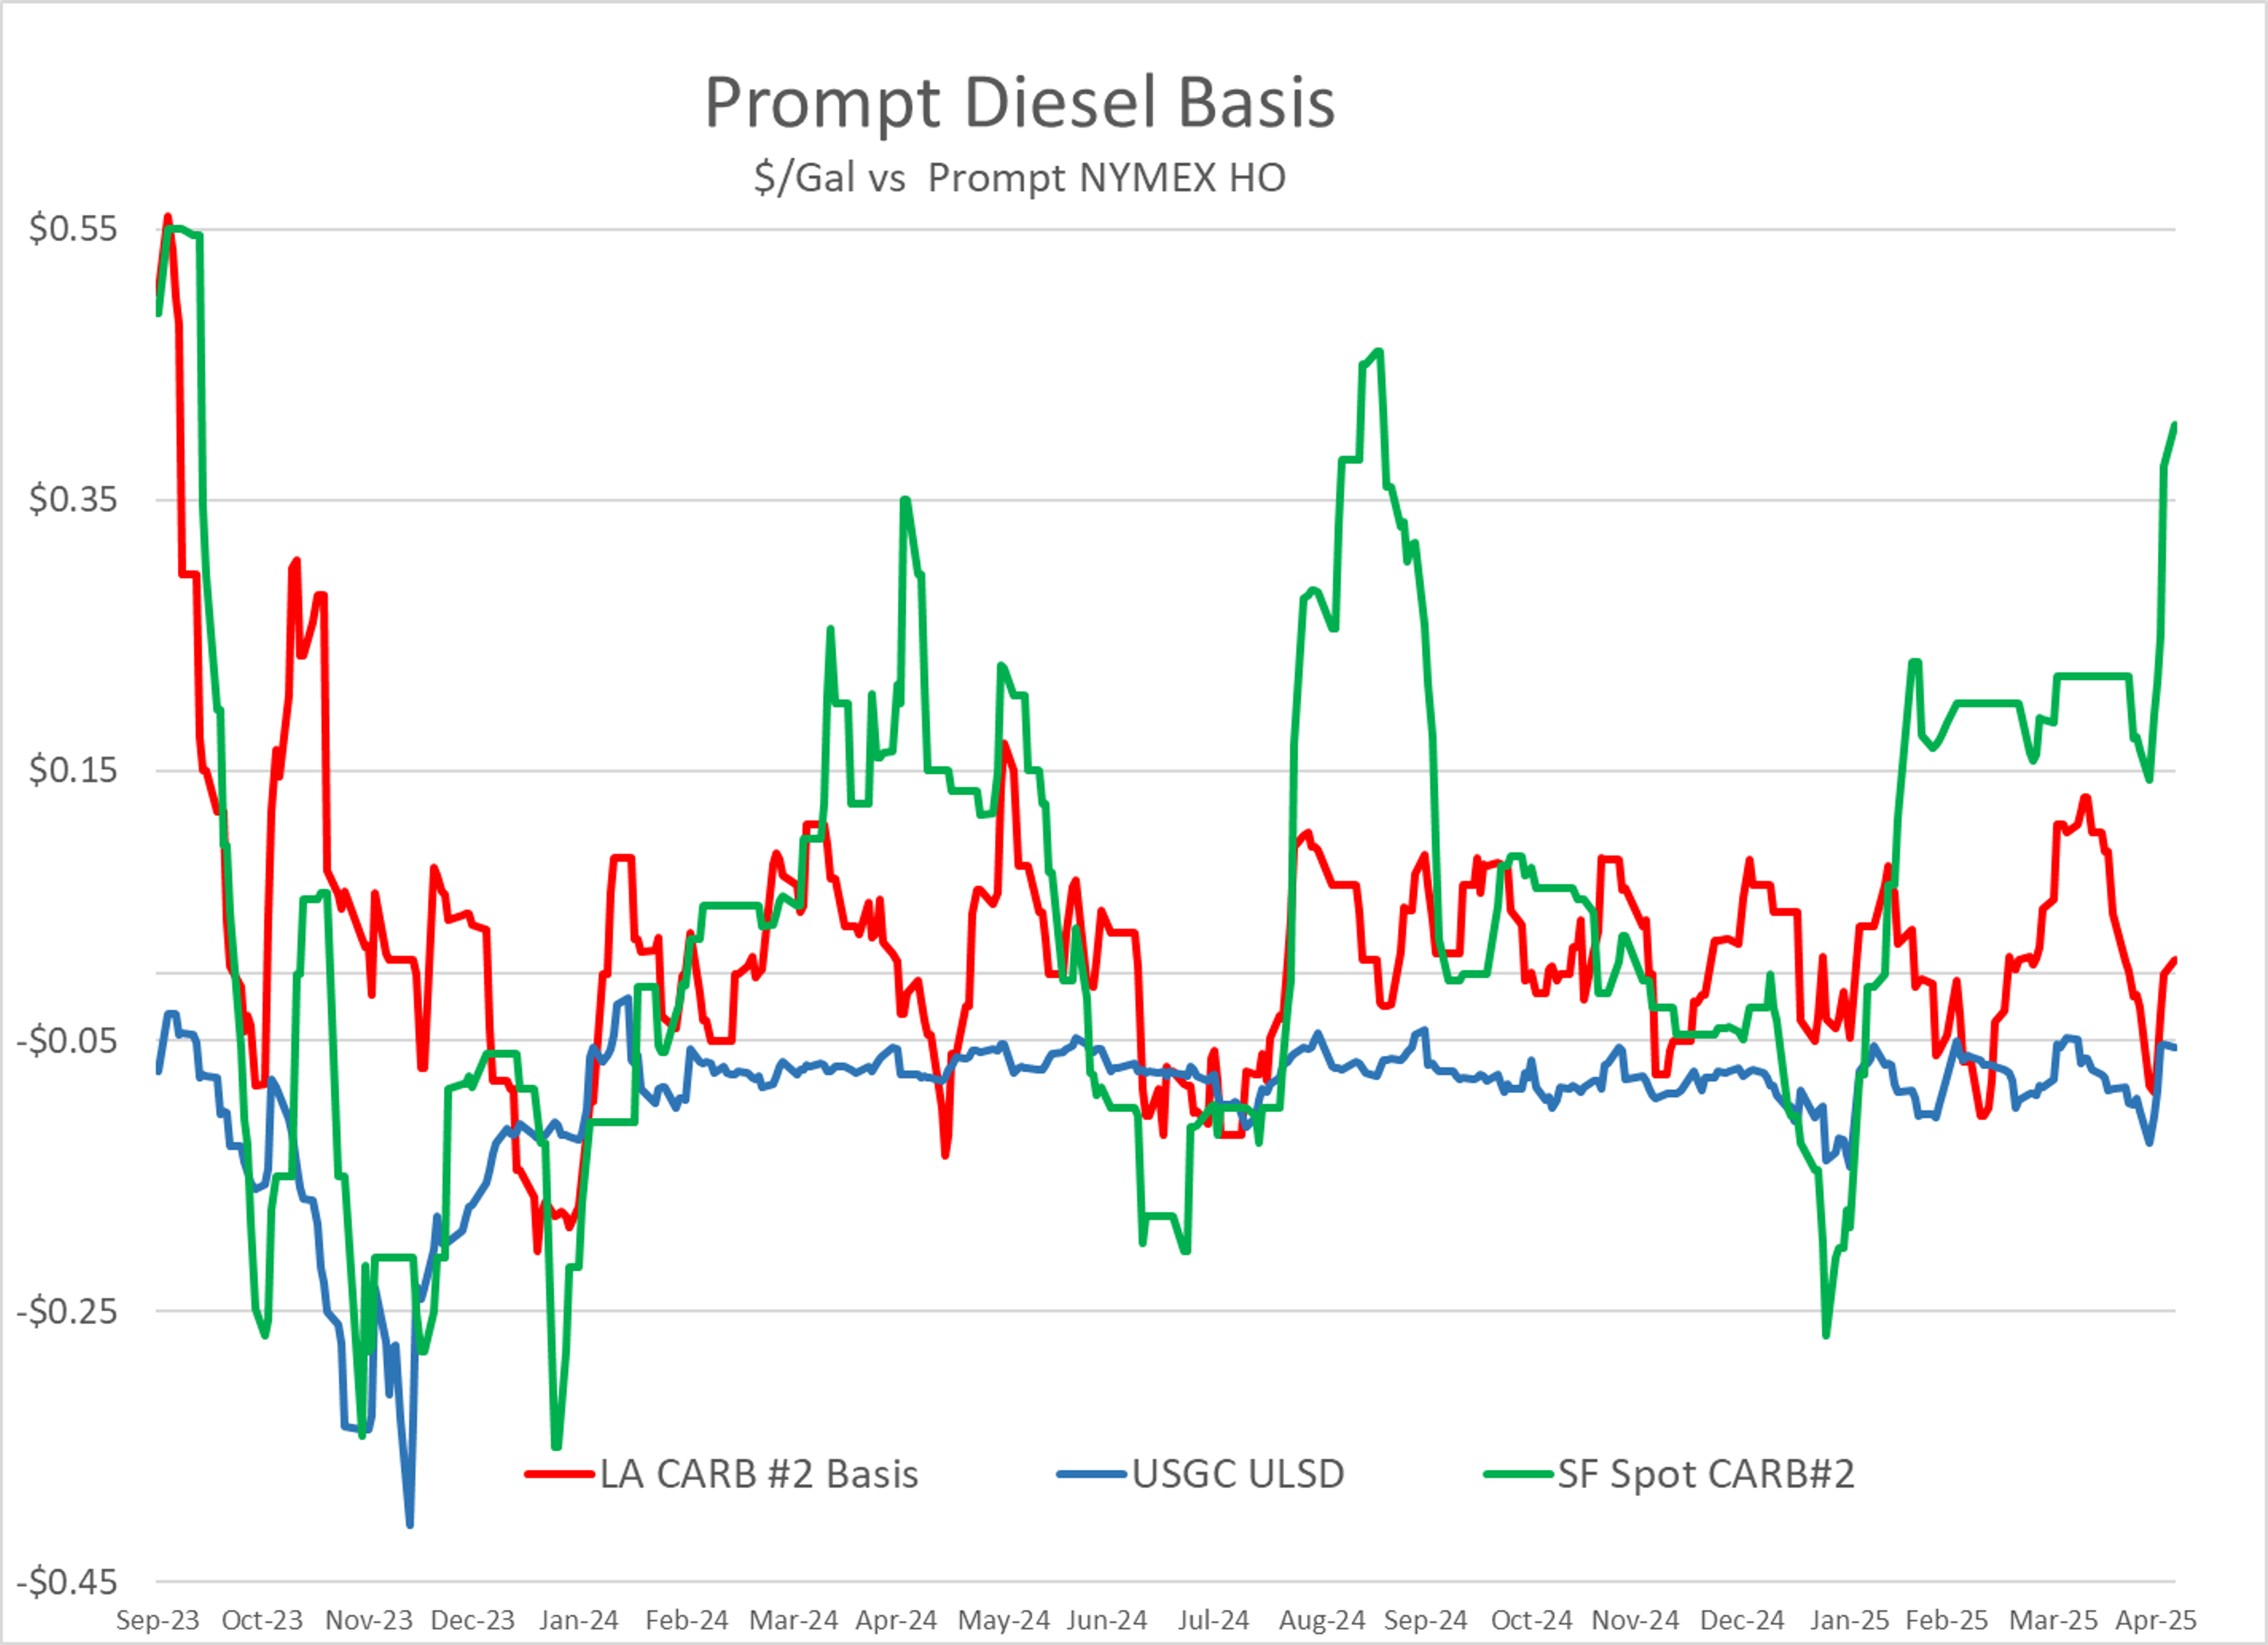
Task: Click the Oct-24 x-axis label
Action: [1531, 1620]
